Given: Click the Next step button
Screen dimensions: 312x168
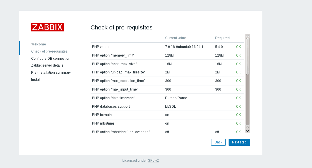Looking at the screenshot, I should point(239,142).
